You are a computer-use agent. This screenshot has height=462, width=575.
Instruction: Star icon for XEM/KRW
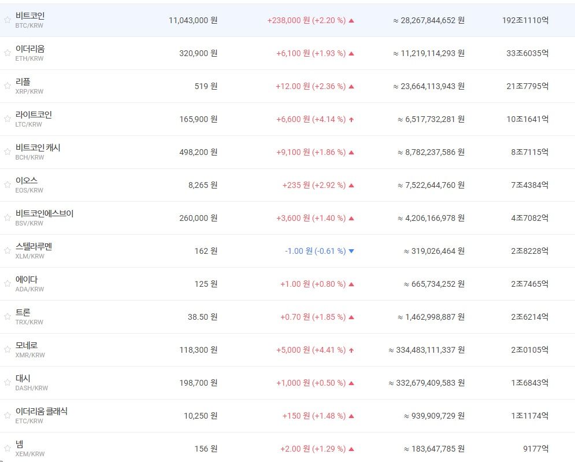[x=8, y=448]
